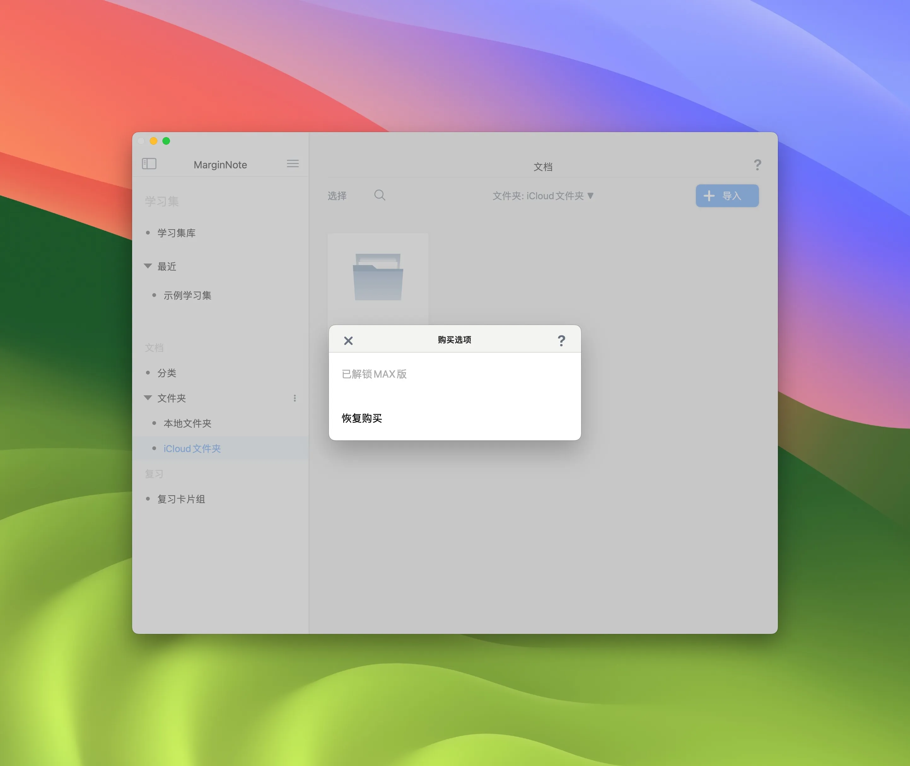Image resolution: width=910 pixels, height=766 pixels.
Task: Close the 购买选项 dialog with X
Action: coord(348,340)
